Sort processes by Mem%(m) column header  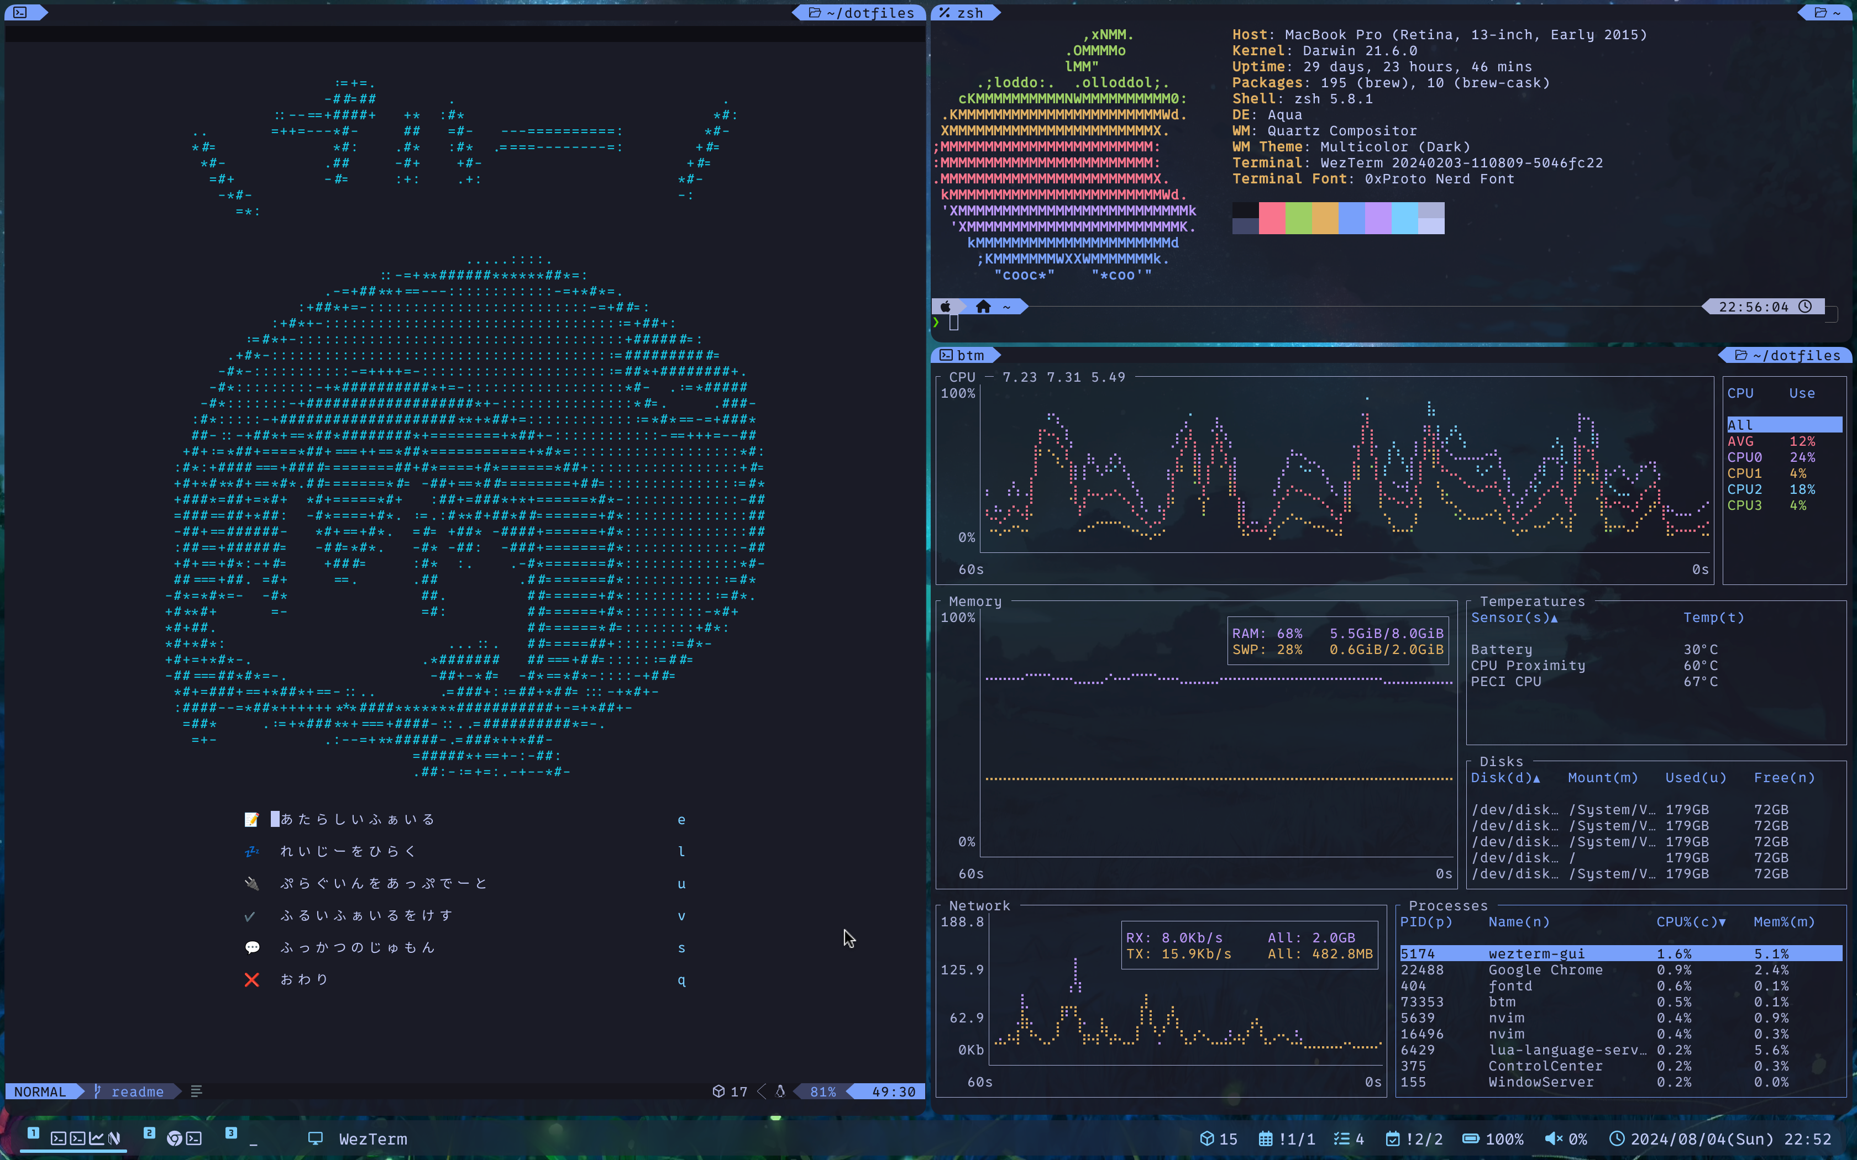pos(1784,922)
